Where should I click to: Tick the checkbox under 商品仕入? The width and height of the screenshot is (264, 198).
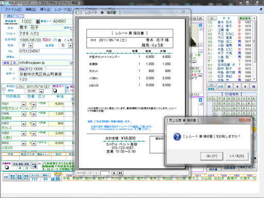click(x=55, y=90)
